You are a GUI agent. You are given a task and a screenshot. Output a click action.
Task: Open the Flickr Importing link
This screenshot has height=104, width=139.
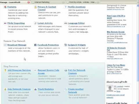16,23
